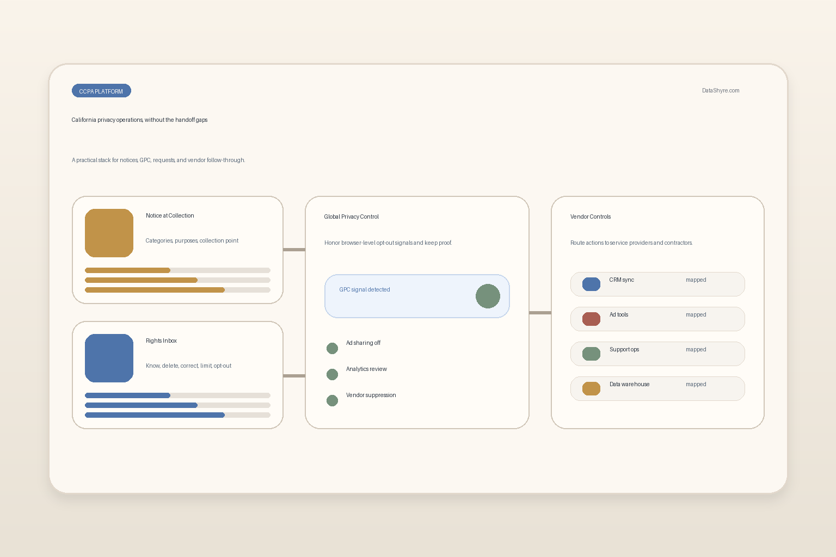Click the green dot beside Analytics review
Image resolution: width=836 pixels, height=557 pixels.
332,374
